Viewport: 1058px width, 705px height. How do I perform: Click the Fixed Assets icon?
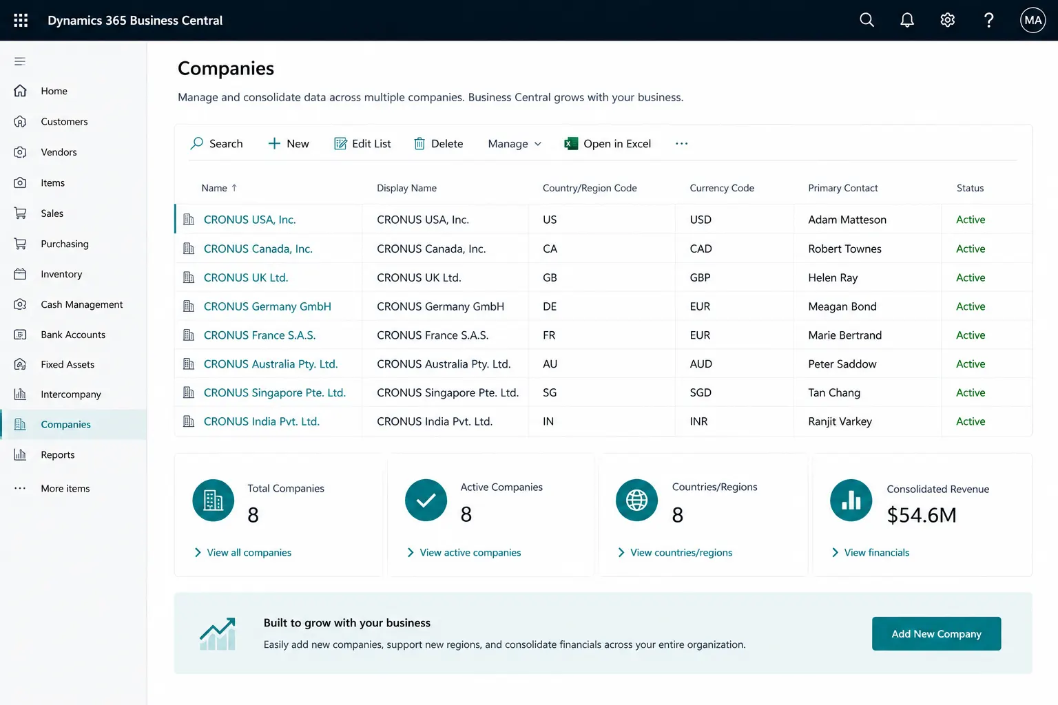[20, 364]
